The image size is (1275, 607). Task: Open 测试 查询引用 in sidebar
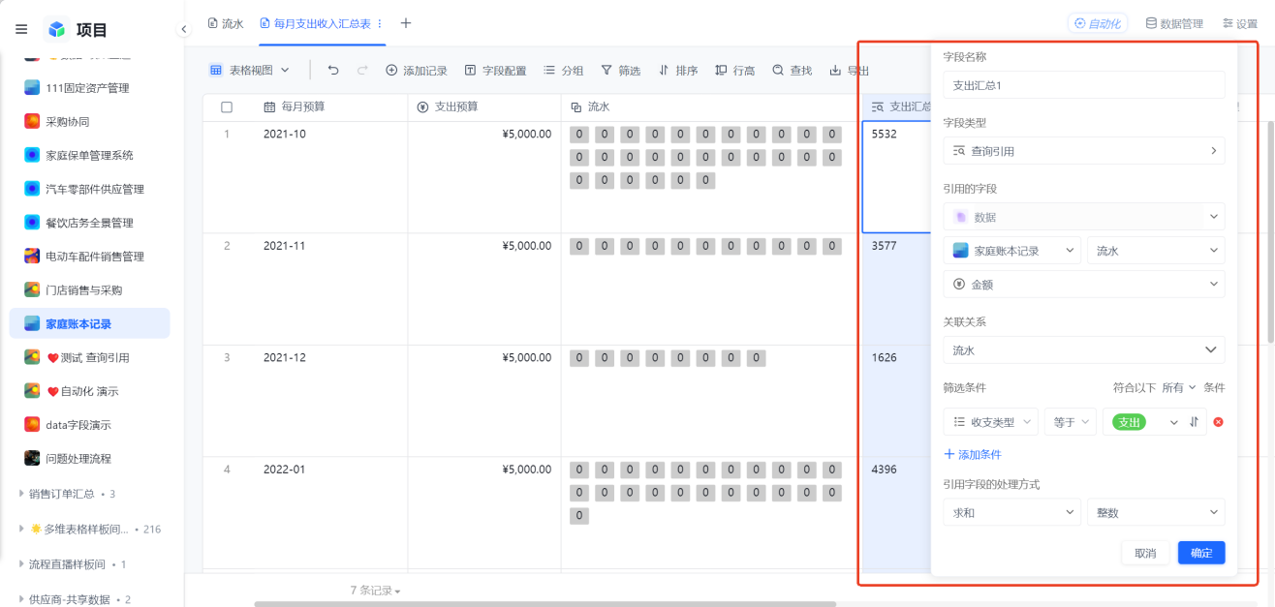click(89, 357)
